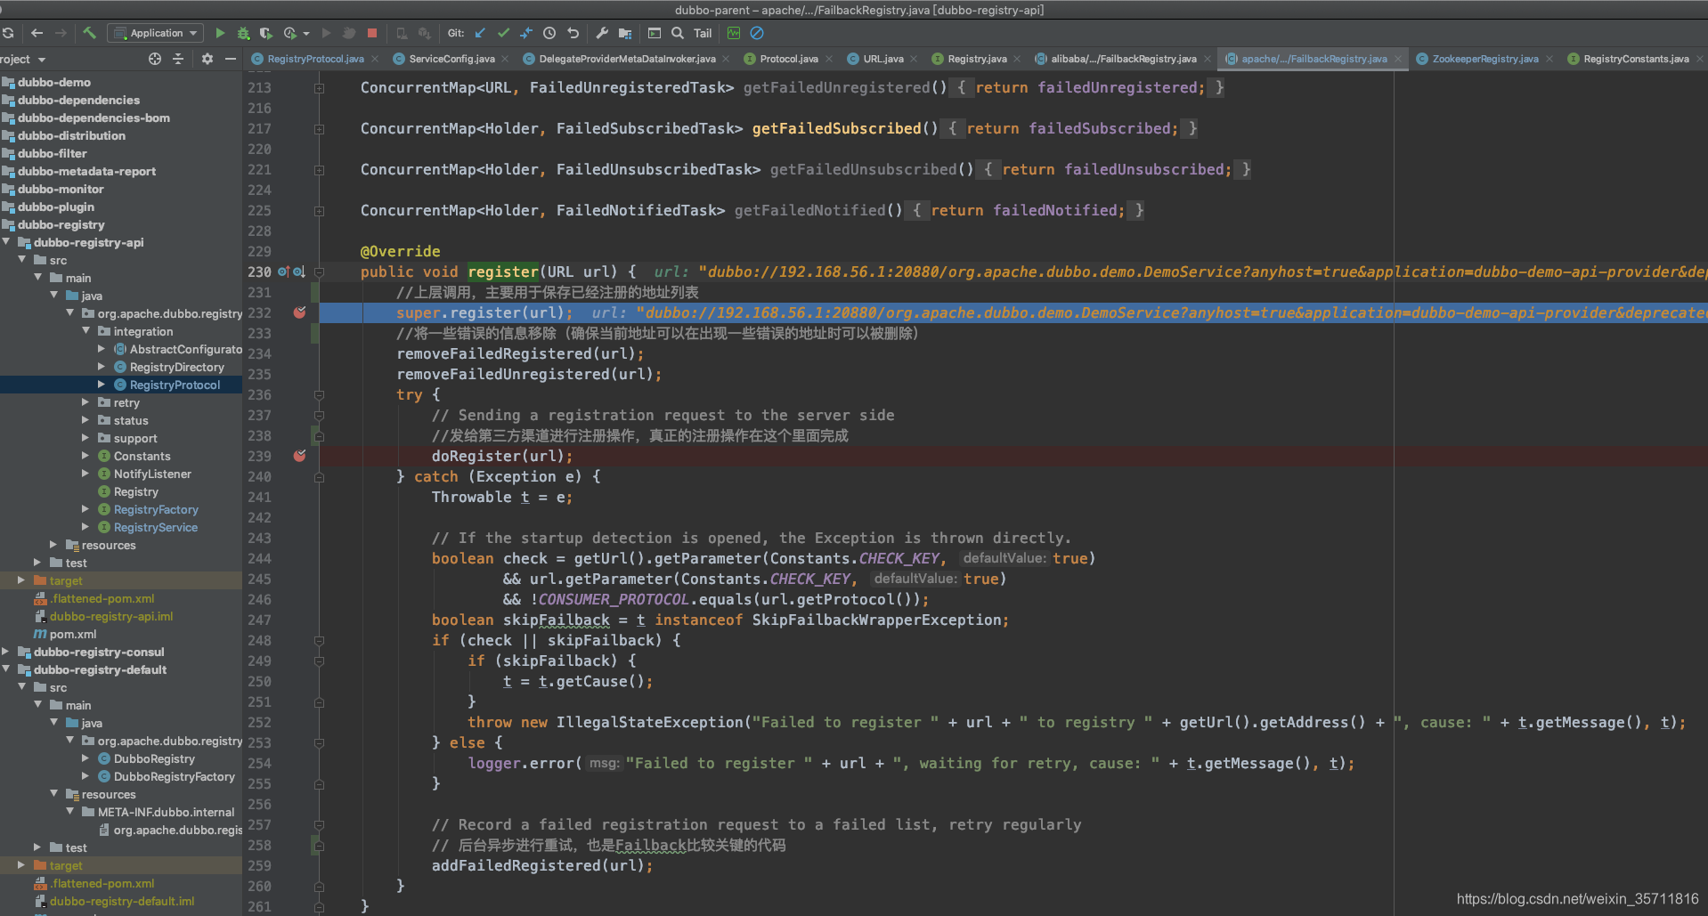Click the override gutter icon at line 230

pyautogui.click(x=283, y=272)
